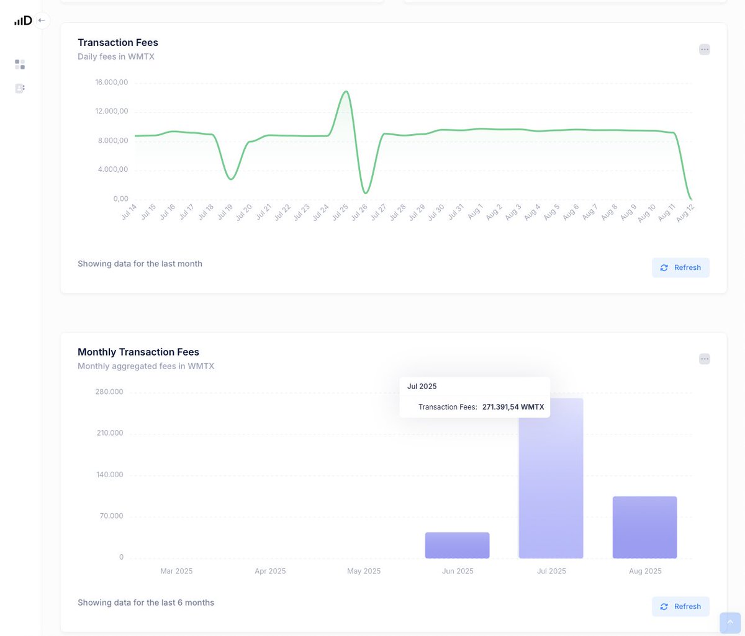Click the 'Monthly aggregated fees in WMTX' subtitle
Viewport: 745px width, 636px height.
point(146,366)
